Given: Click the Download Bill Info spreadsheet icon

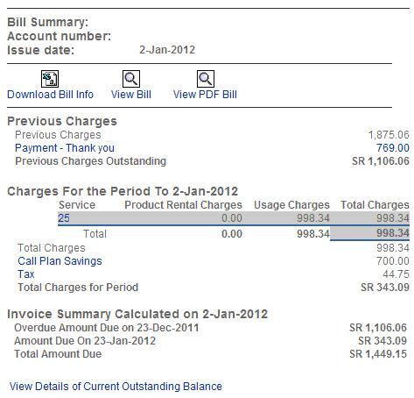Looking at the screenshot, I should coord(50,79).
